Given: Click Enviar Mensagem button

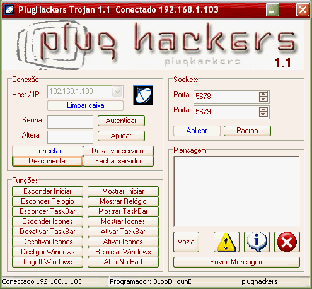Looking at the screenshot, I should point(236,262).
